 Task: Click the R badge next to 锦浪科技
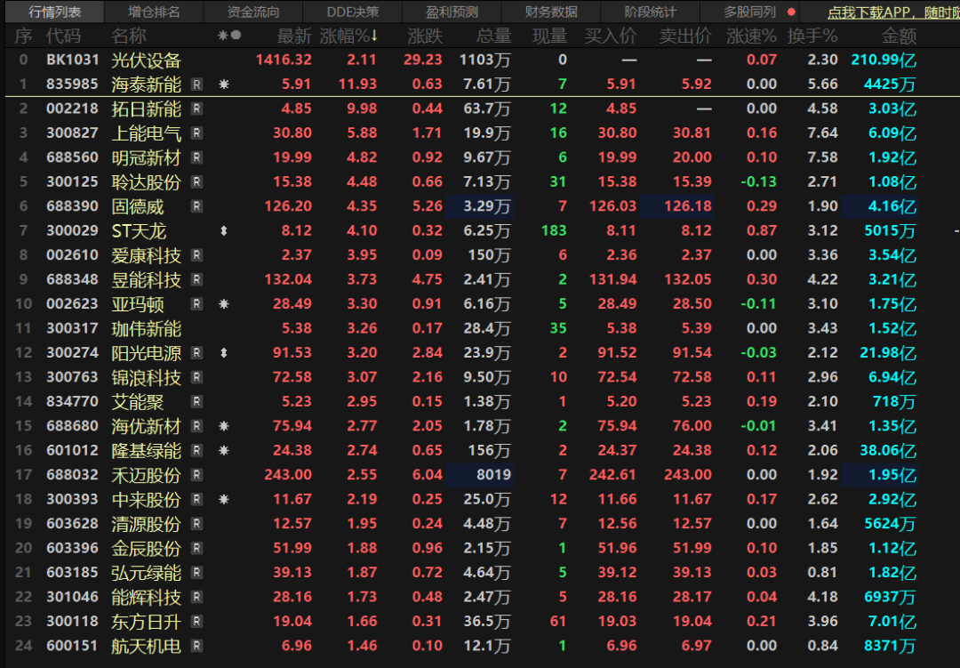(x=196, y=377)
